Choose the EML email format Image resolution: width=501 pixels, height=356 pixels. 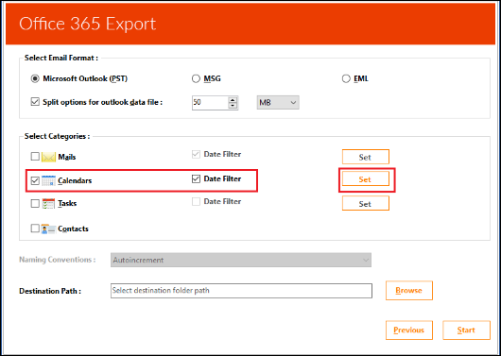click(346, 78)
